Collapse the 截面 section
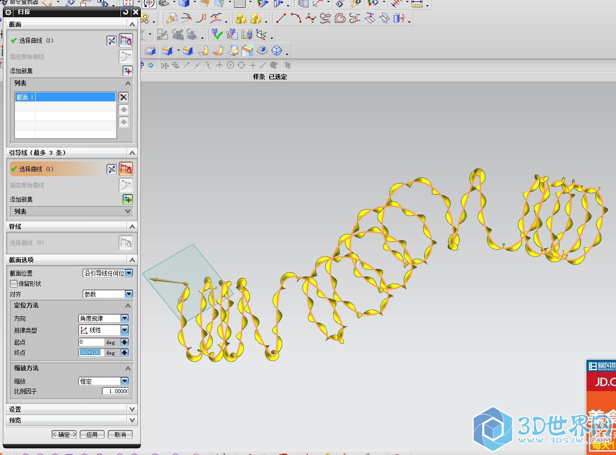This screenshot has height=455, width=616. 132,24
